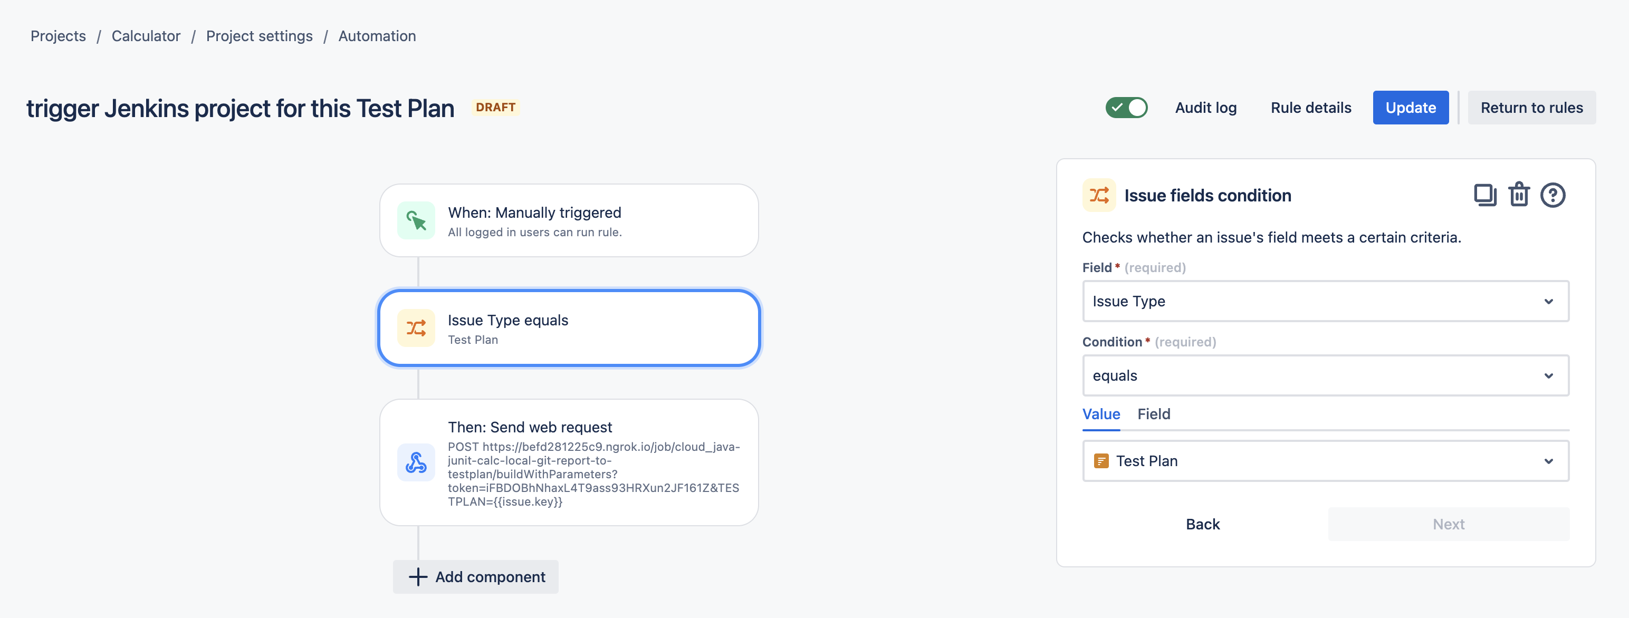Click Return to rules button

(1531, 108)
